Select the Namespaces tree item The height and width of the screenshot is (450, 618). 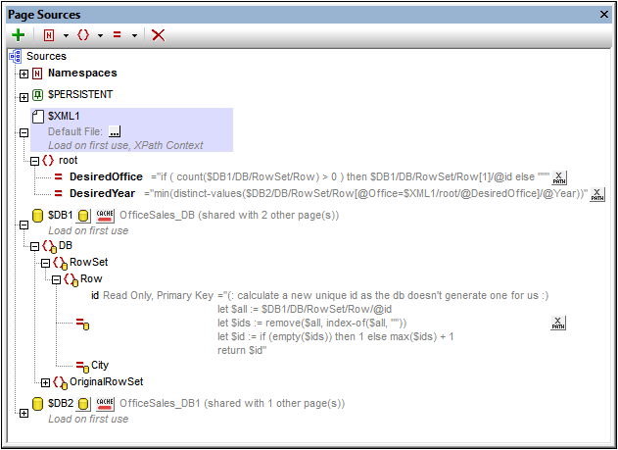82,73
